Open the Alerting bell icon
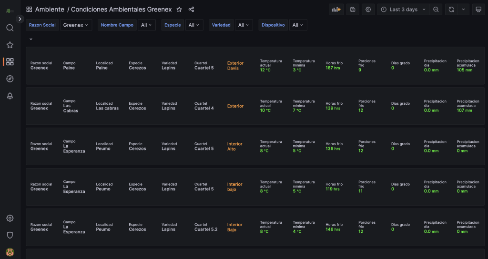 10,96
